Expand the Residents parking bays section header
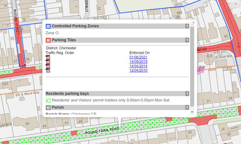Image resolution: width=241 pixels, height=144 pixels. point(117,94)
